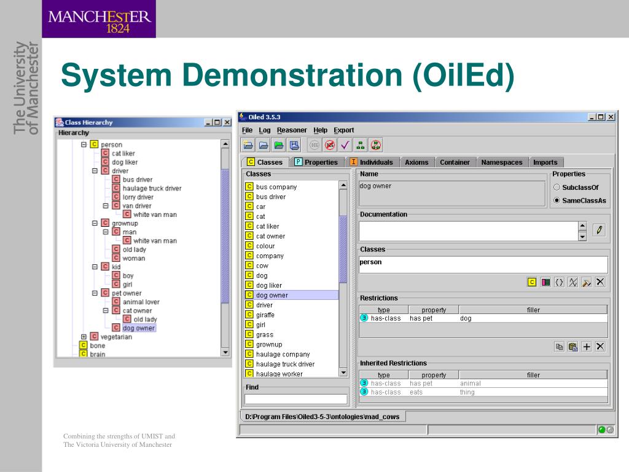Collapse the driver node in Class Hierarchy
This screenshot has height=472, width=629.
pos(95,171)
